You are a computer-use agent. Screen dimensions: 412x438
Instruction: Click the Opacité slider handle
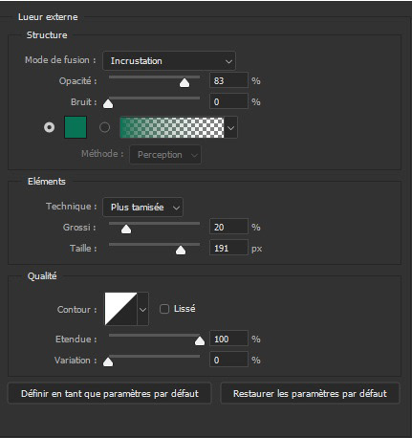point(184,83)
